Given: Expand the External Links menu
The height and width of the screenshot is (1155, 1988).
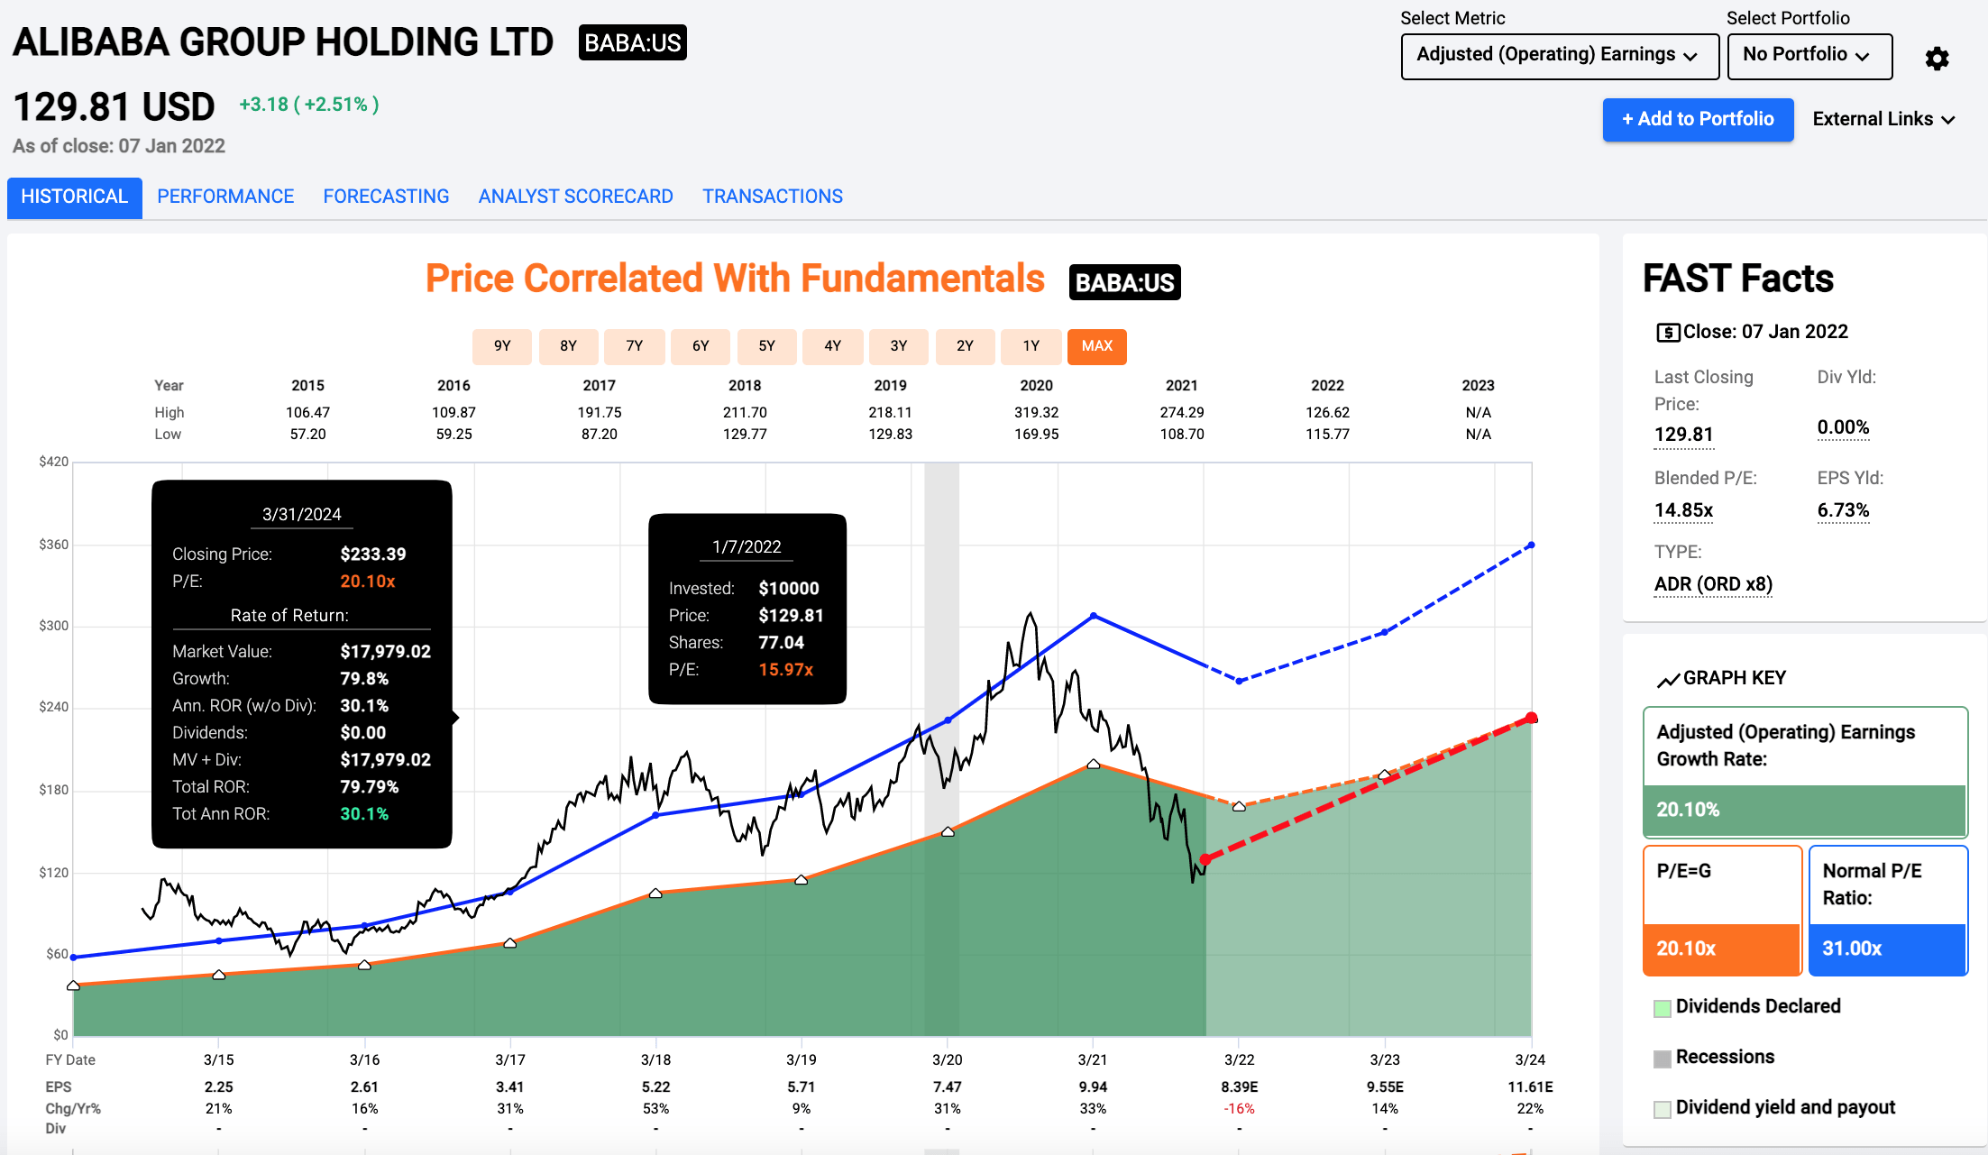Looking at the screenshot, I should click(1883, 118).
